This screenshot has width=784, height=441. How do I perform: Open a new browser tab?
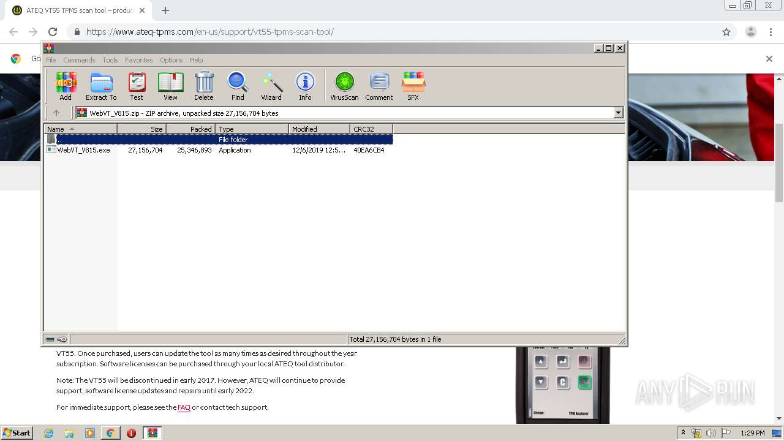[165, 10]
